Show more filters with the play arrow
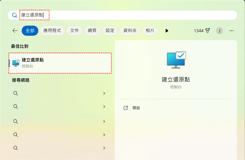This screenshot has width=245, height=160. (167, 31)
